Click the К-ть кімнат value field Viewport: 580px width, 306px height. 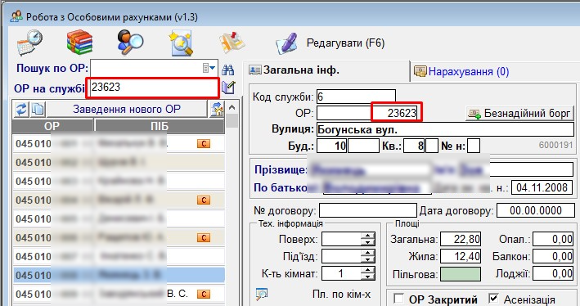click(x=341, y=274)
